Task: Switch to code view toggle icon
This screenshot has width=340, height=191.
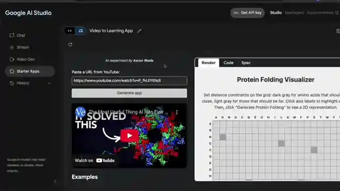Action: pos(70,31)
